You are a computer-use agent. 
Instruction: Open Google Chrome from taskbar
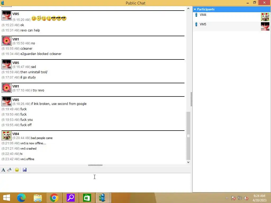54,198
